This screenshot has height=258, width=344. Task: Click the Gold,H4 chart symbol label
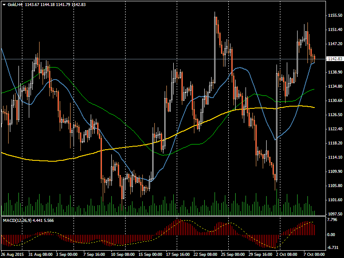point(15,4)
